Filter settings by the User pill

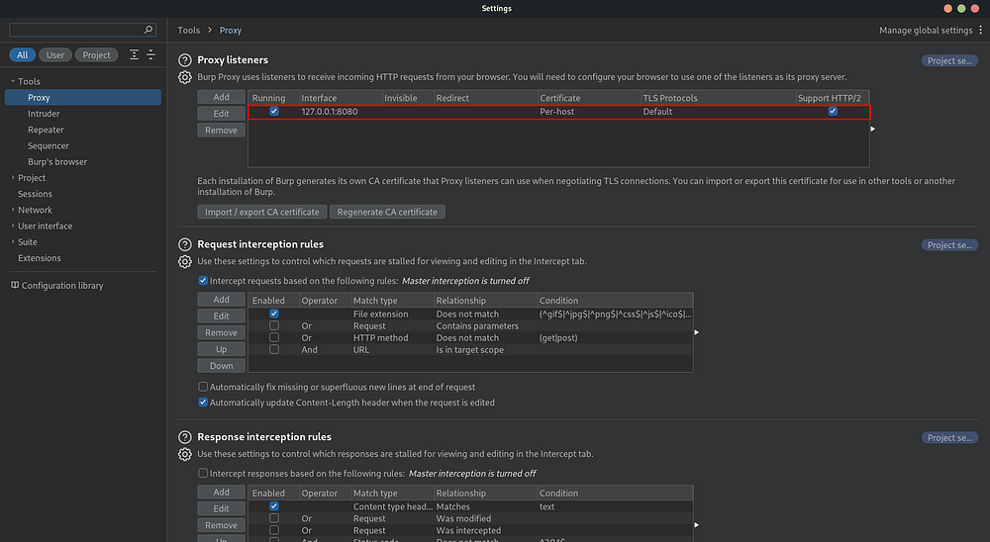[x=54, y=55]
